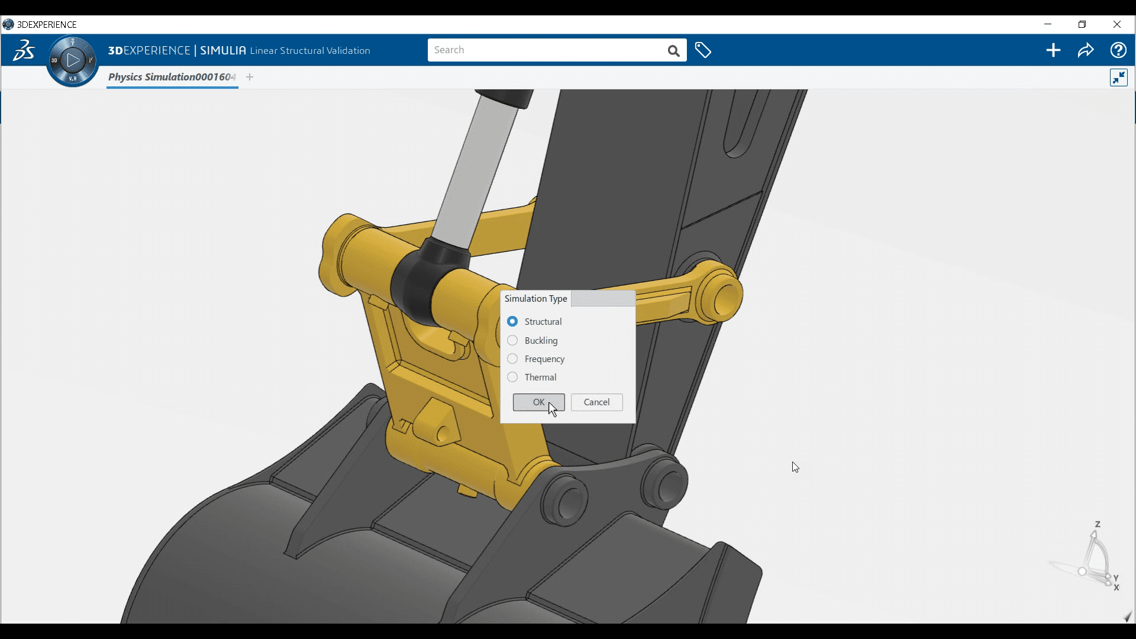Click the add new tab plus icon
Viewport: 1136px width, 639px height.
coord(250,76)
